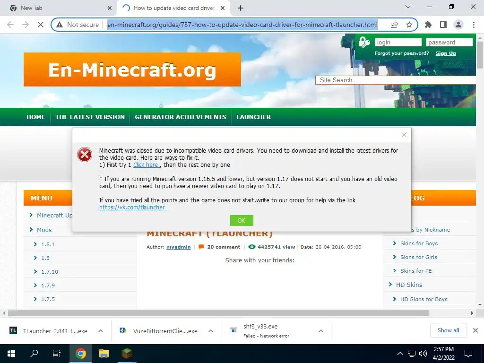Click the Site Search box
The width and height of the screenshot is (484, 363).
[x=396, y=80]
